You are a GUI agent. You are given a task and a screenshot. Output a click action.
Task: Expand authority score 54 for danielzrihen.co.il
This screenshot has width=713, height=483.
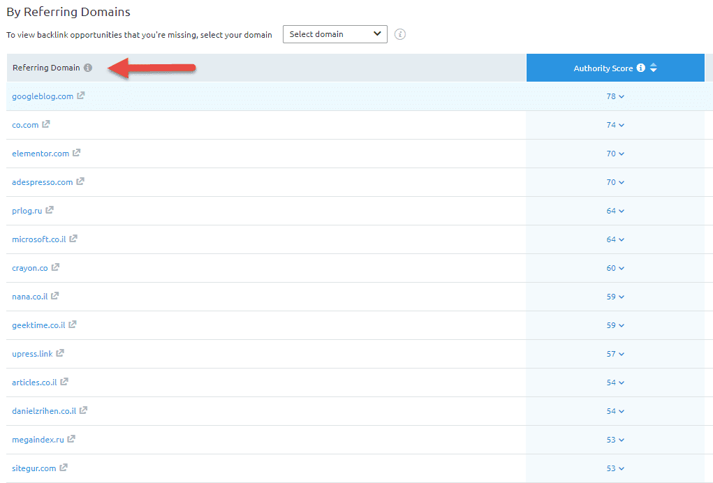point(615,411)
